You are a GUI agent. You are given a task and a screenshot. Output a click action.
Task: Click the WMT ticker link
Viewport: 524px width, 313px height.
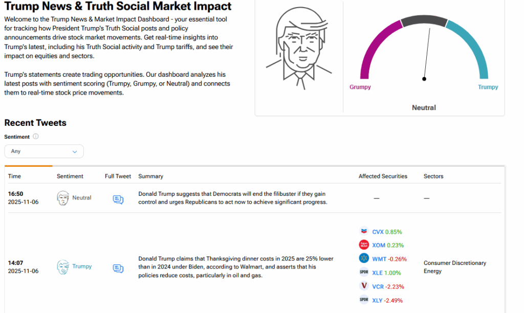(x=379, y=259)
